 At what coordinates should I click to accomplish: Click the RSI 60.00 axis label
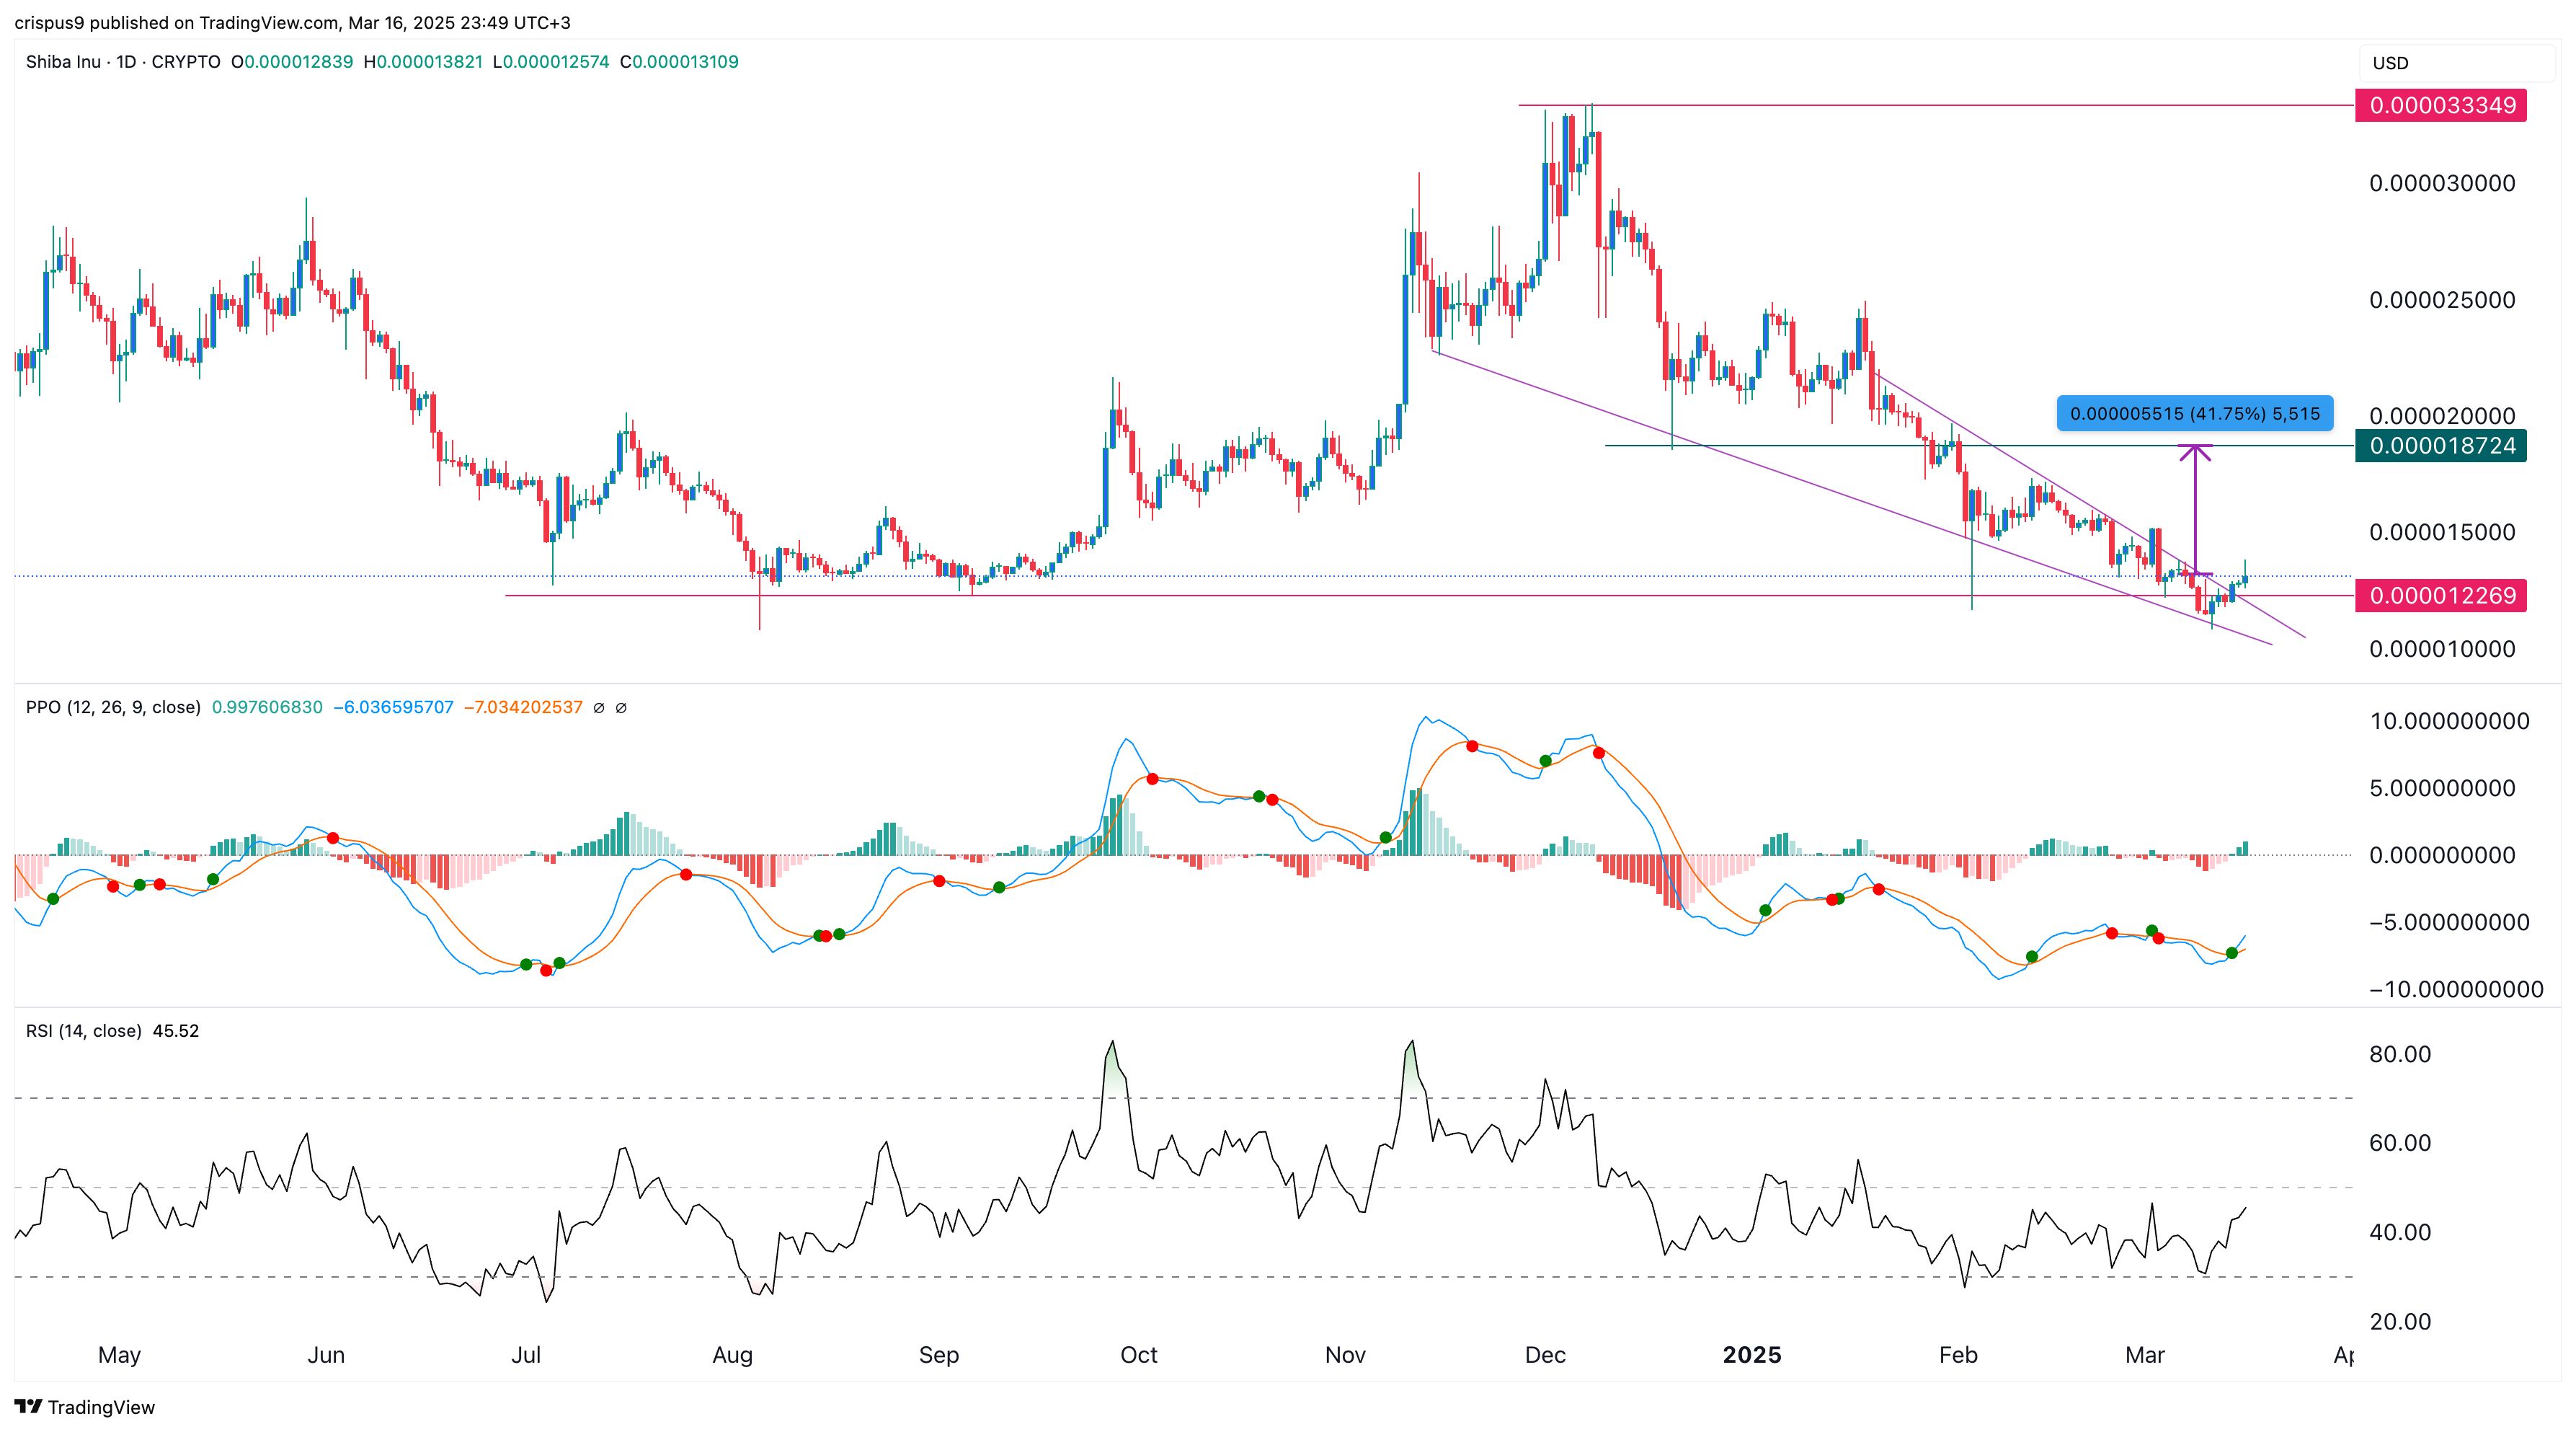(x=2400, y=1143)
